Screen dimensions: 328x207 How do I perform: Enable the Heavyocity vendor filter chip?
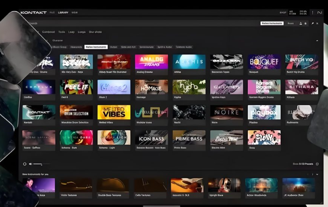76,47
